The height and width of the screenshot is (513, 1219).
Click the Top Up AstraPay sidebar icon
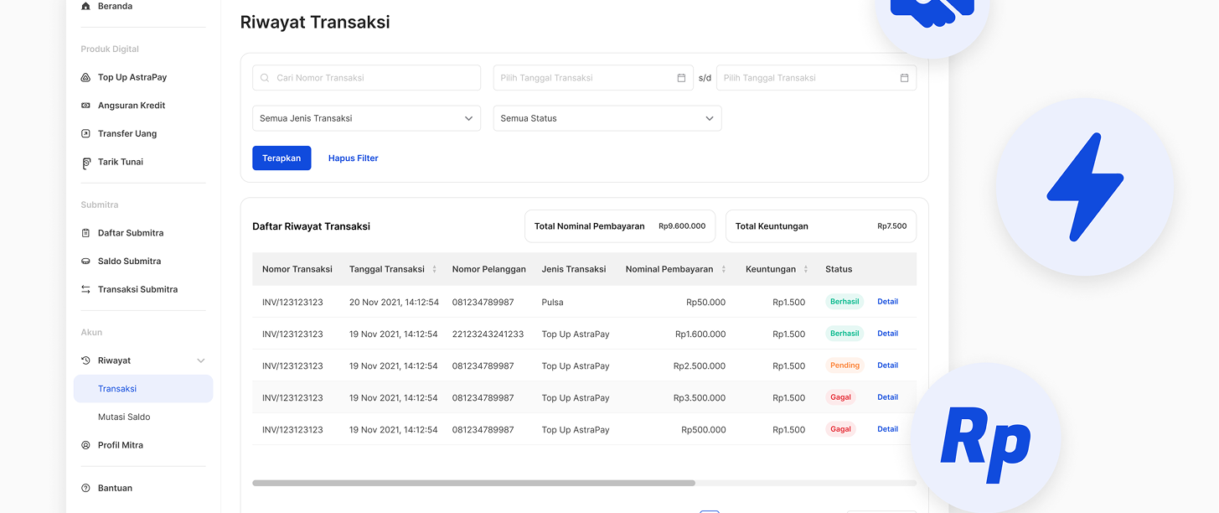[x=85, y=77]
